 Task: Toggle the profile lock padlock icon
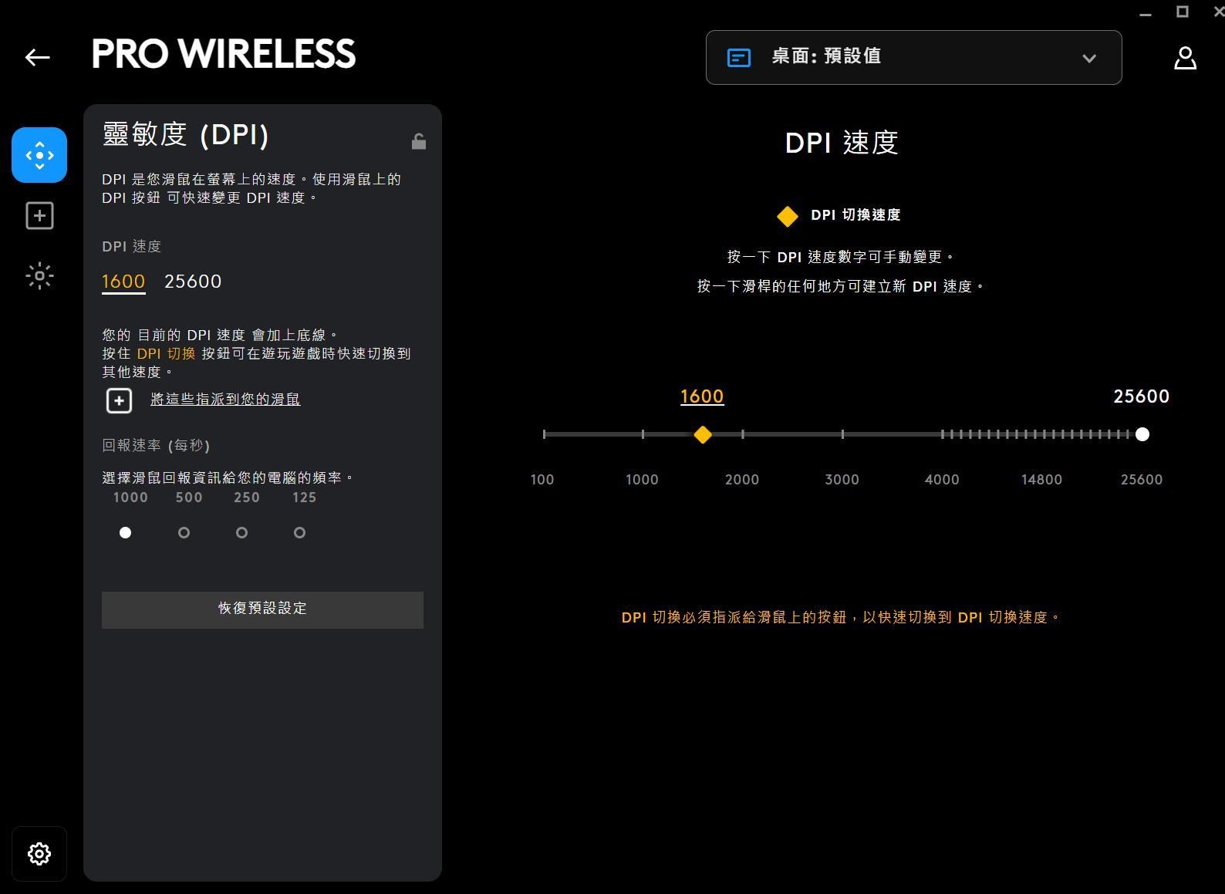pyautogui.click(x=419, y=141)
